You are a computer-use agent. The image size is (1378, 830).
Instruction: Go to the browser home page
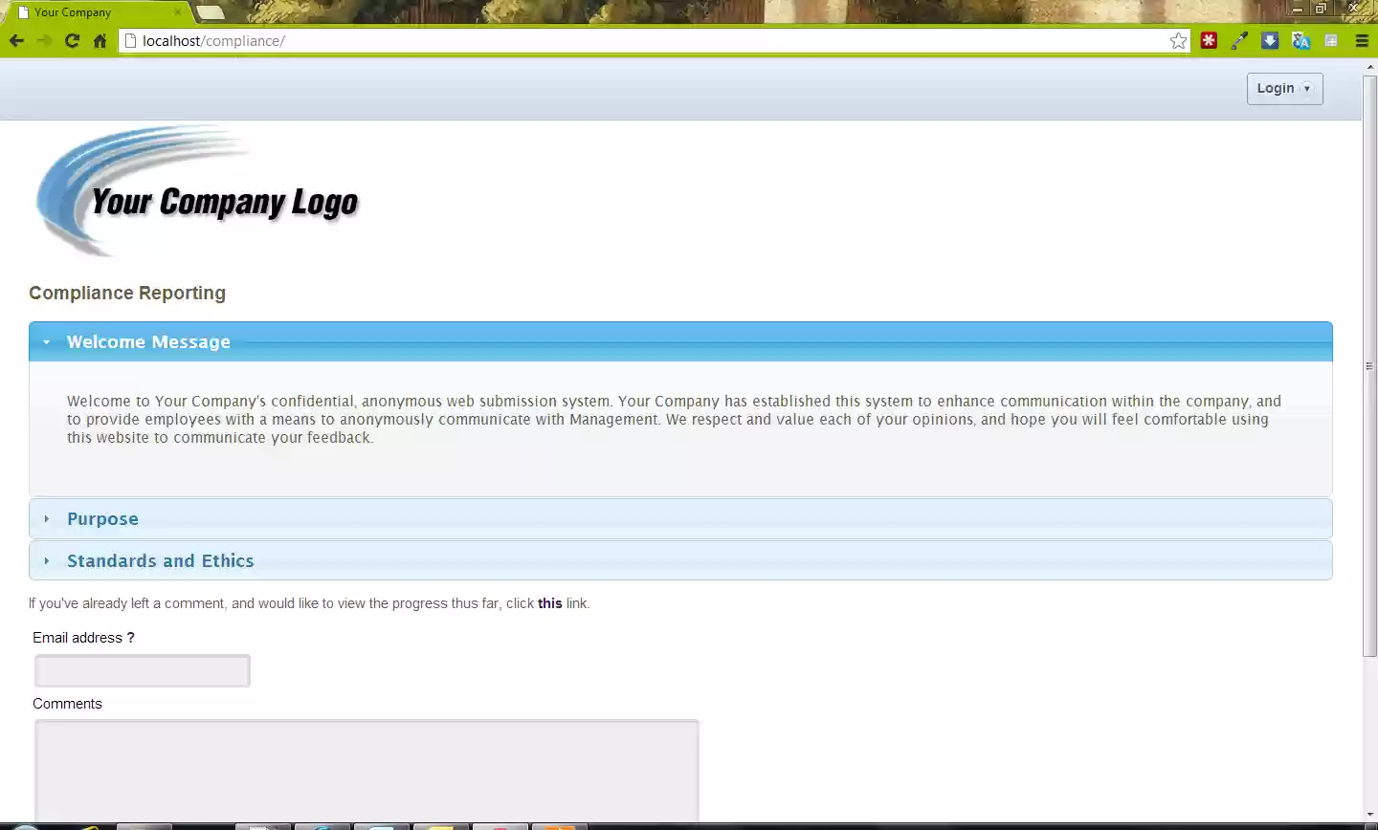[100, 40]
